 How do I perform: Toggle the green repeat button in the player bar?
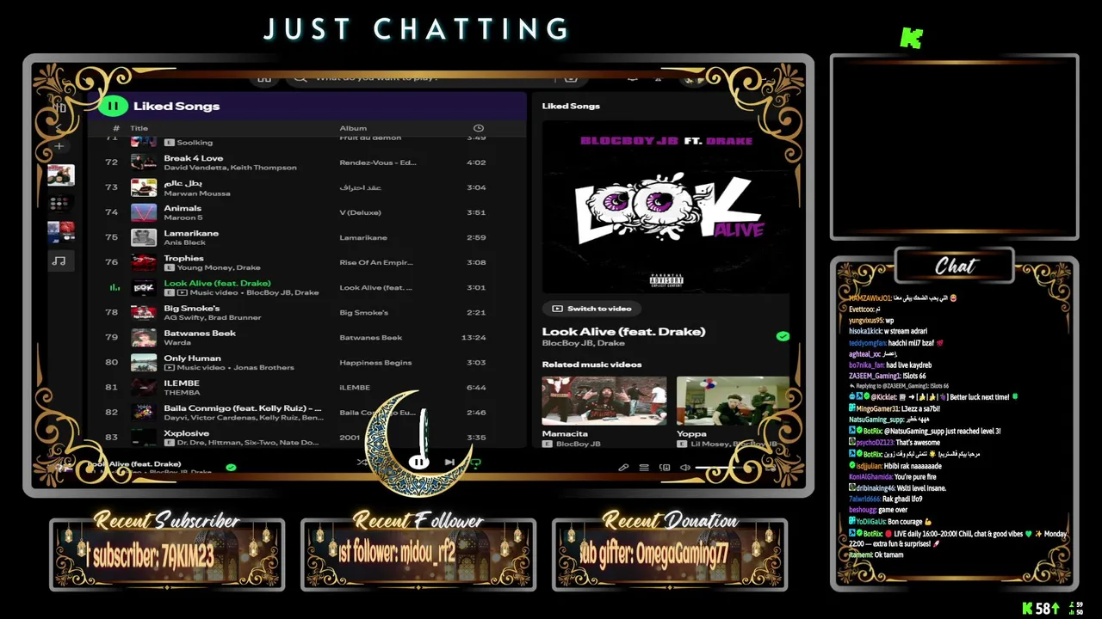click(x=474, y=463)
